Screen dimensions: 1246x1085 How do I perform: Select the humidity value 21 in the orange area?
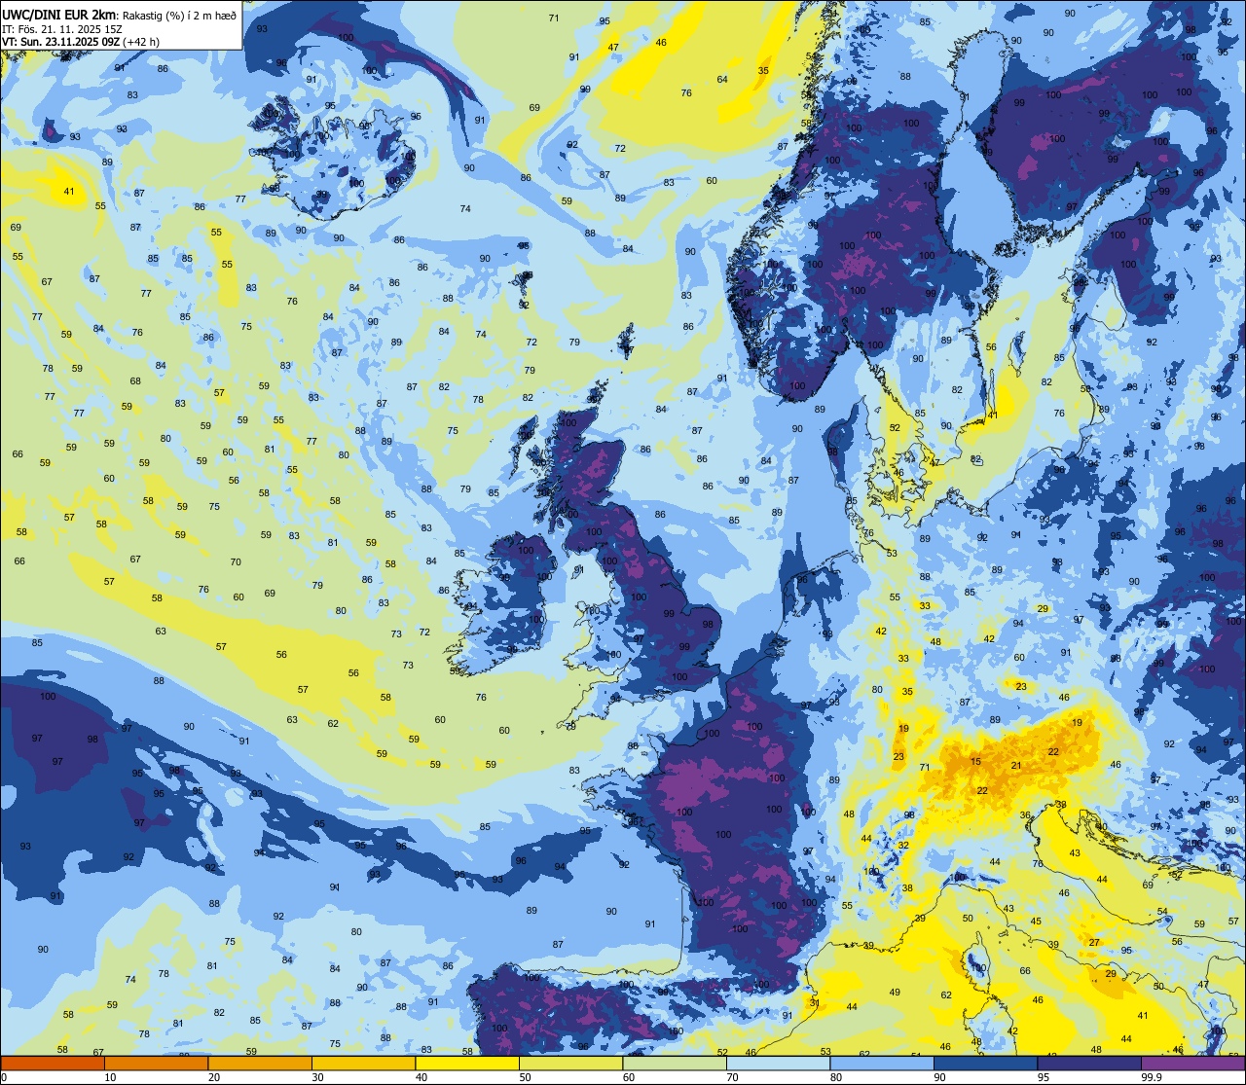[x=1016, y=766]
